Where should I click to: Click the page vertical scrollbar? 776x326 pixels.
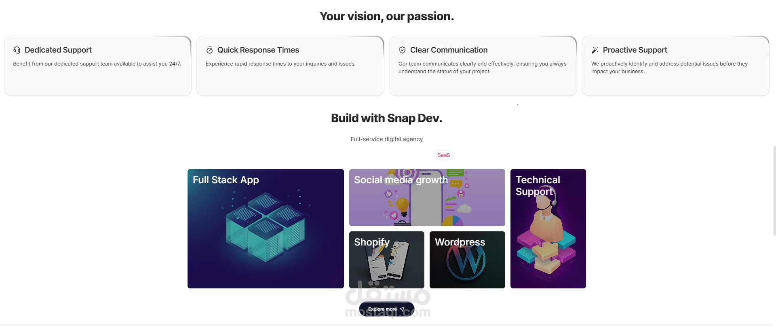(x=774, y=190)
